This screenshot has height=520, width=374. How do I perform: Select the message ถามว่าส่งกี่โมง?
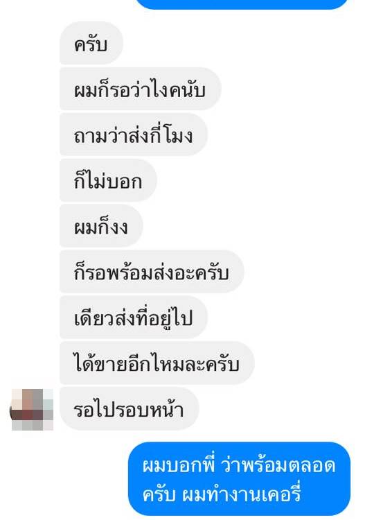[134, 135]
